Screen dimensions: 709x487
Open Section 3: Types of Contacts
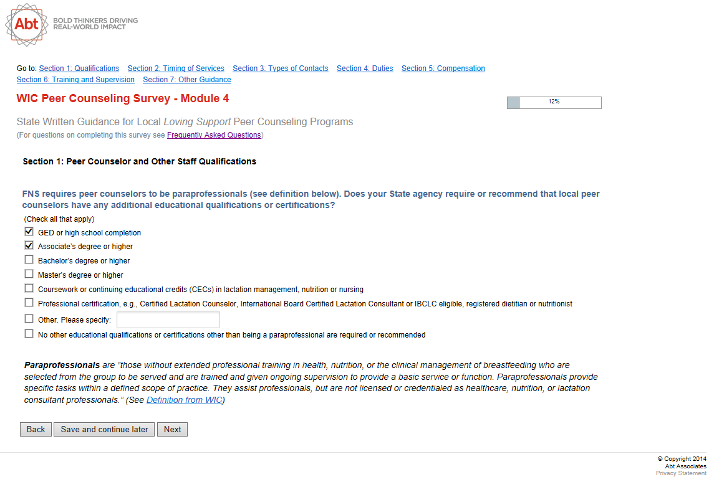(x=281, y=69)
